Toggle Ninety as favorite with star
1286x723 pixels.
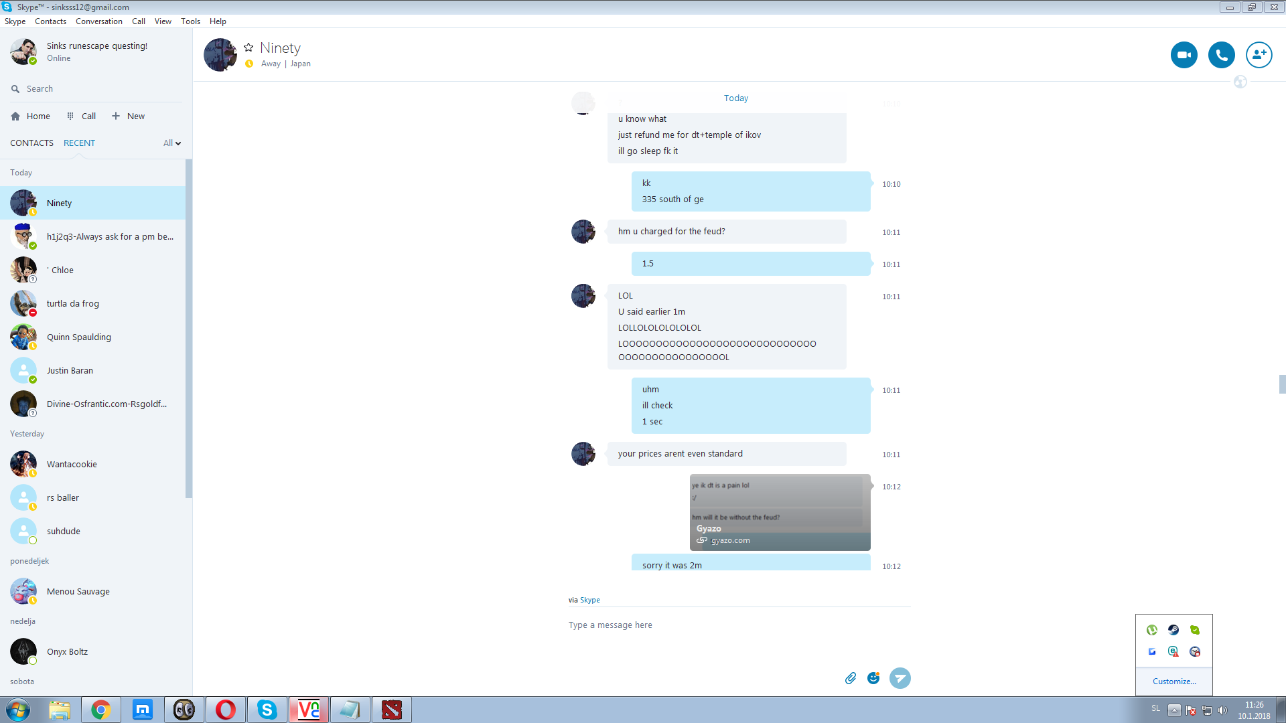tap(248, 48)
